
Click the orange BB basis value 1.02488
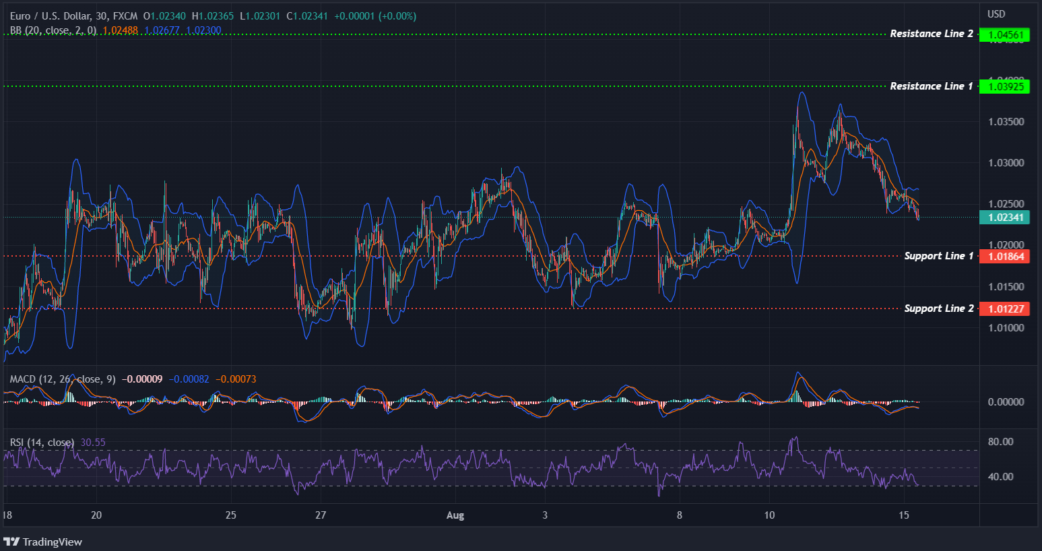tap(119, 30)
